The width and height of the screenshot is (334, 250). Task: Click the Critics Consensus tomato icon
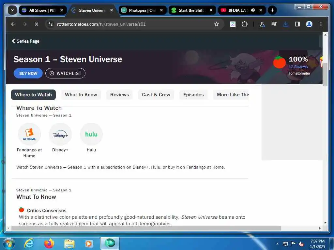pos(22,210)
